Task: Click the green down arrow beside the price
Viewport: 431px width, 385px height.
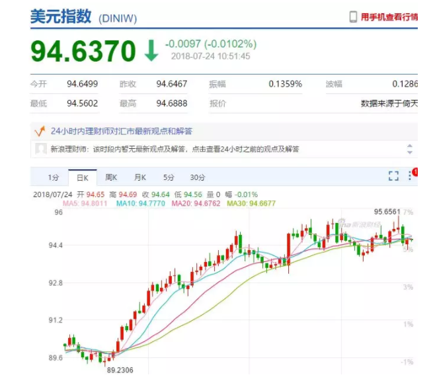Action: point(151,51)
